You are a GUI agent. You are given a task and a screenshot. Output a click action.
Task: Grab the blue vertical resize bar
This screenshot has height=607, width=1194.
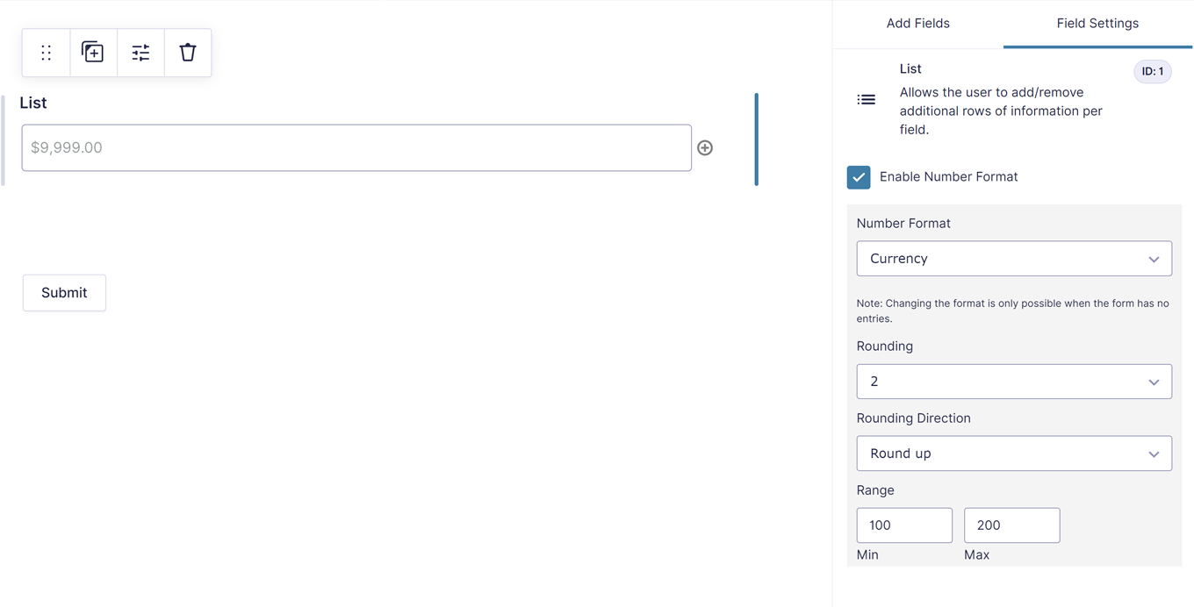coord(756,139)
